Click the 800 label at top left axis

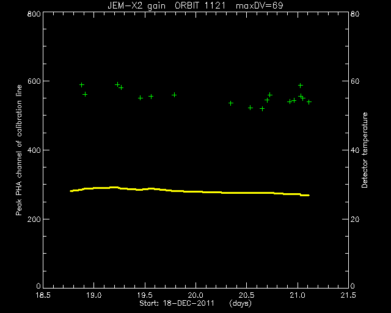click(34, 13)
